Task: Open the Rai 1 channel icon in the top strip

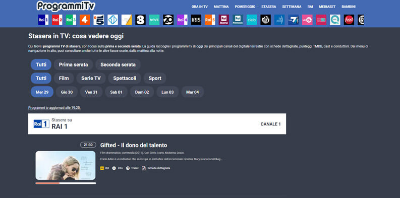Action: (43, 20)
